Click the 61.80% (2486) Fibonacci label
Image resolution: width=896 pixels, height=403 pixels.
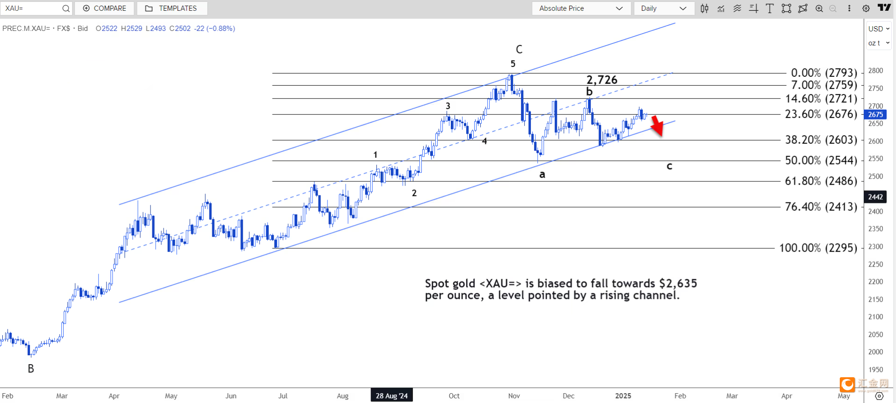pyautogui.click(x=821, y=181)
